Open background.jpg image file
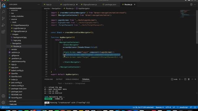This screenshot has height=111, width=198. pos(20,37)
